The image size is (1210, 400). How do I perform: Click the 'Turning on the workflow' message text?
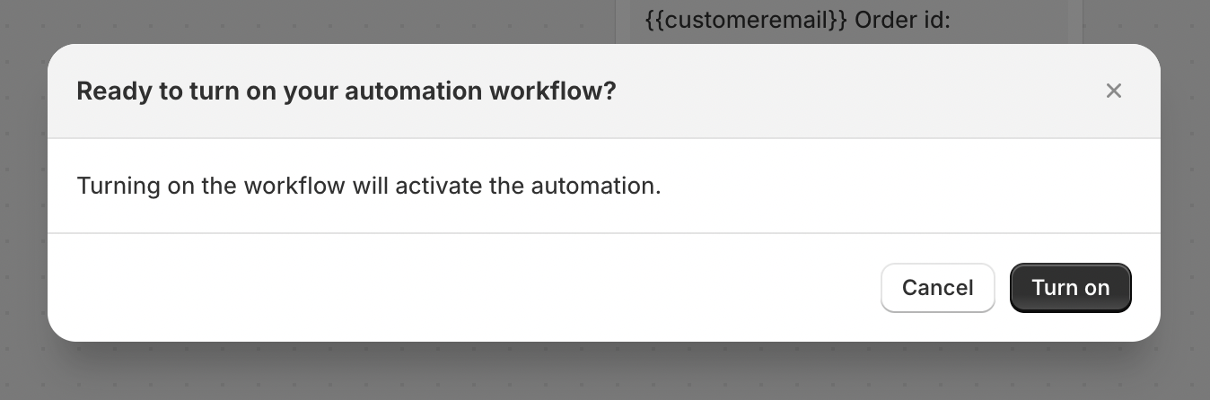pos(369,187)
